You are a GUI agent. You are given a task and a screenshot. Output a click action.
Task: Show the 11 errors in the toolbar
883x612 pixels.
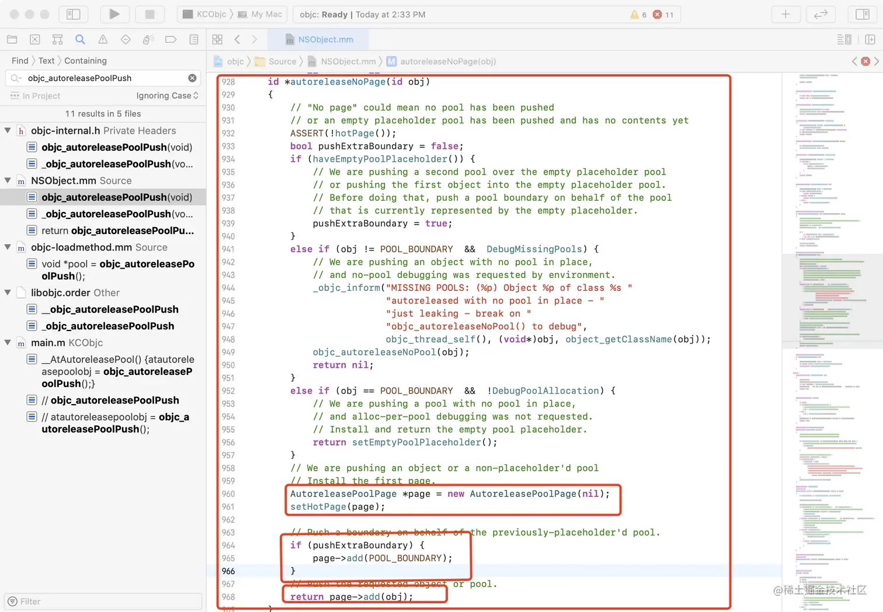pos(663,15)
